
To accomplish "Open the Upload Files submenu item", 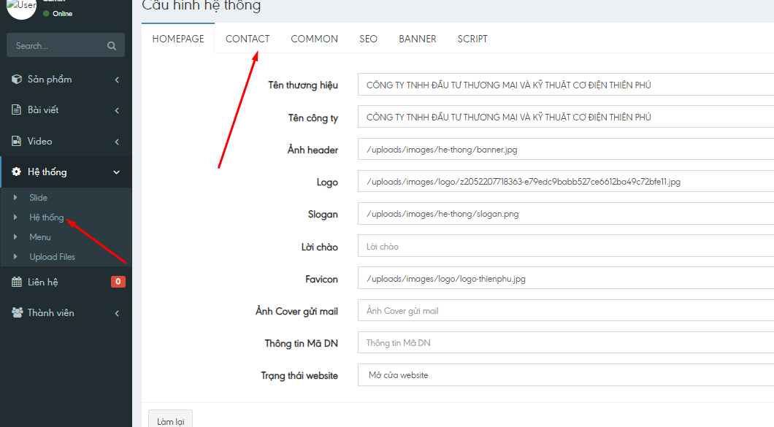I will (52, 257).
